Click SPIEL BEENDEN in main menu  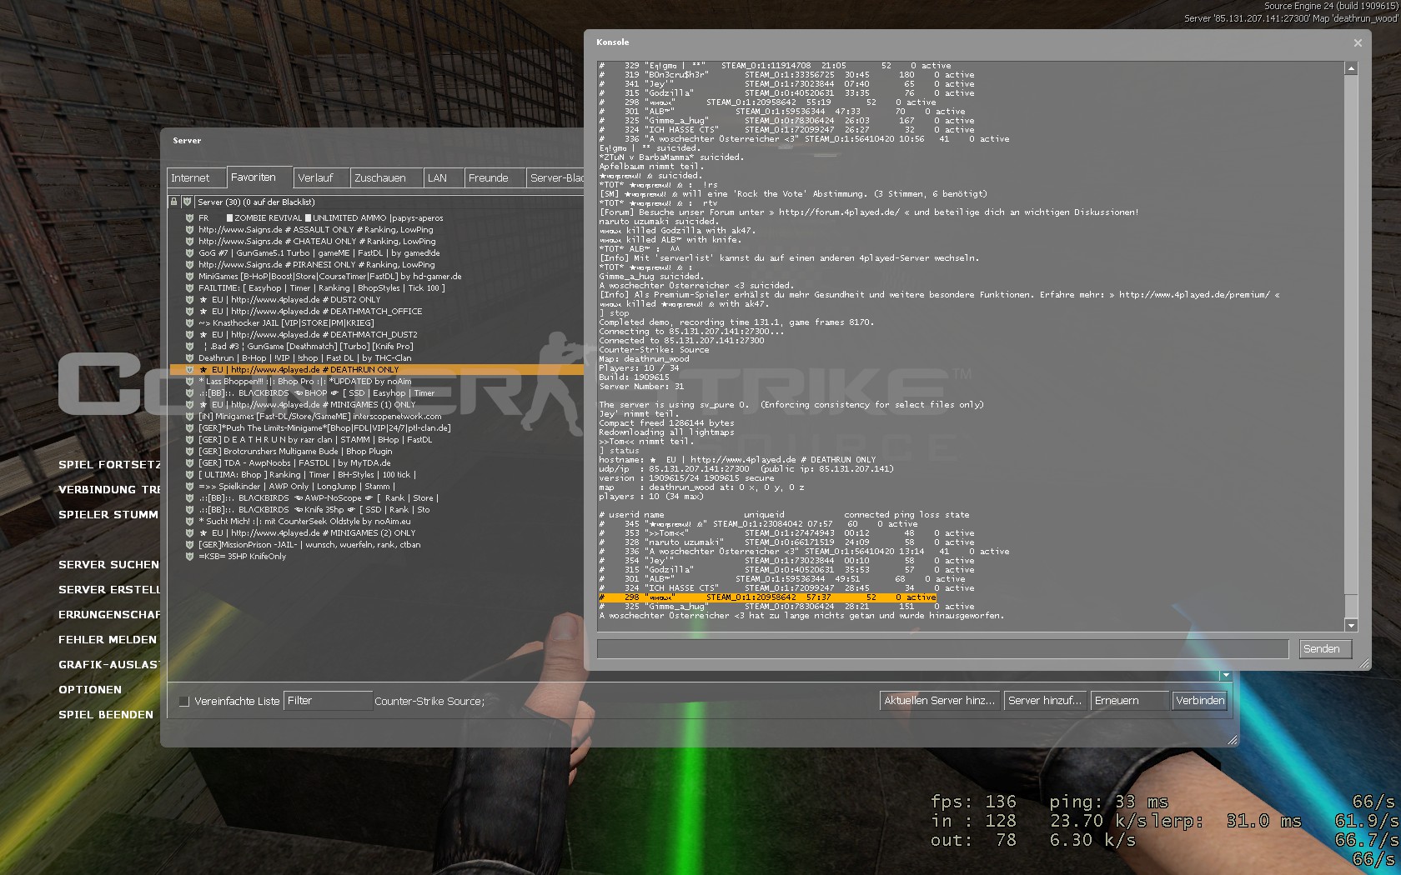click(106, 714)
